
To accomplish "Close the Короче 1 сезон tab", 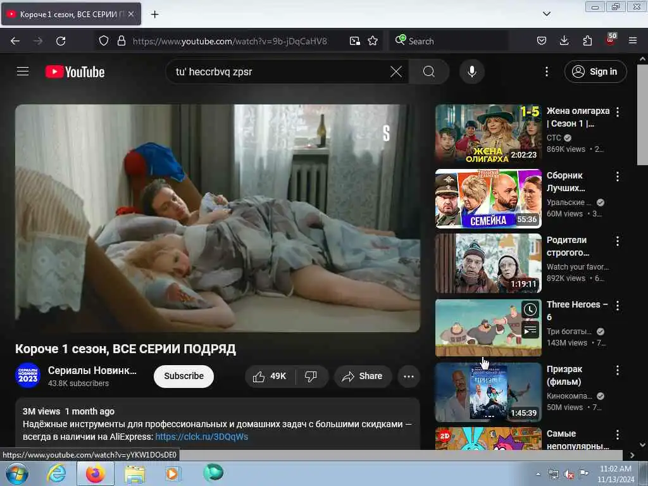I will (131, 14).
